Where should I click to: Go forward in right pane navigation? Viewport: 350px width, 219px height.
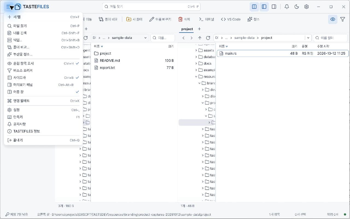click(x=191, y=38)
